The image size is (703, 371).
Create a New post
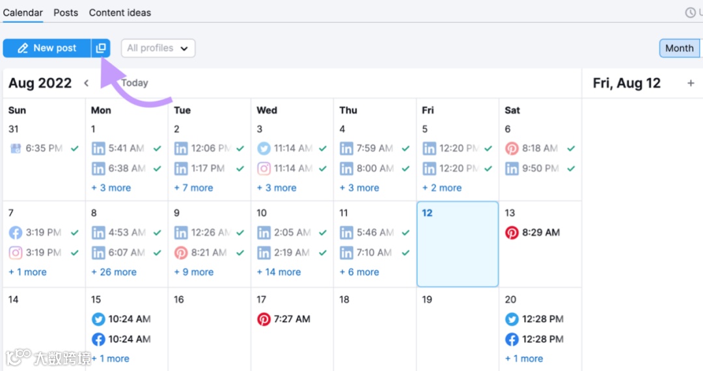point(47,48)
